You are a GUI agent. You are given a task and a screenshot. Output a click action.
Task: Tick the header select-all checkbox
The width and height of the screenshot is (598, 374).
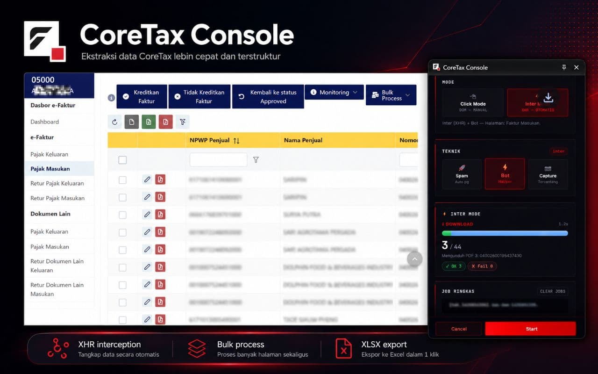[122, 160]
